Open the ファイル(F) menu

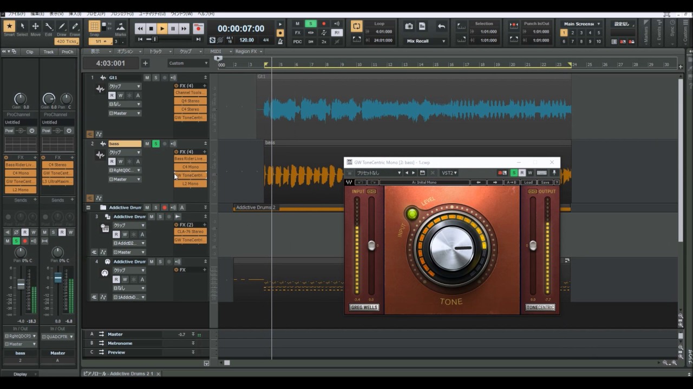pyautogui.click(x=16, y=14)
